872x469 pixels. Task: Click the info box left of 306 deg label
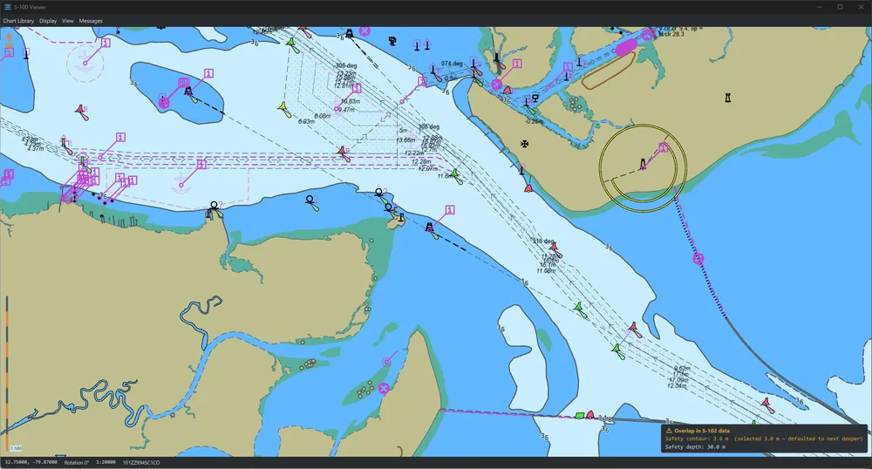click(357, 88)
